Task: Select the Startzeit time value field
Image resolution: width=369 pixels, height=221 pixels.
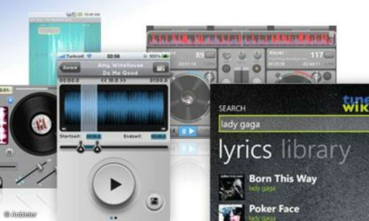Action: [93, 136]
